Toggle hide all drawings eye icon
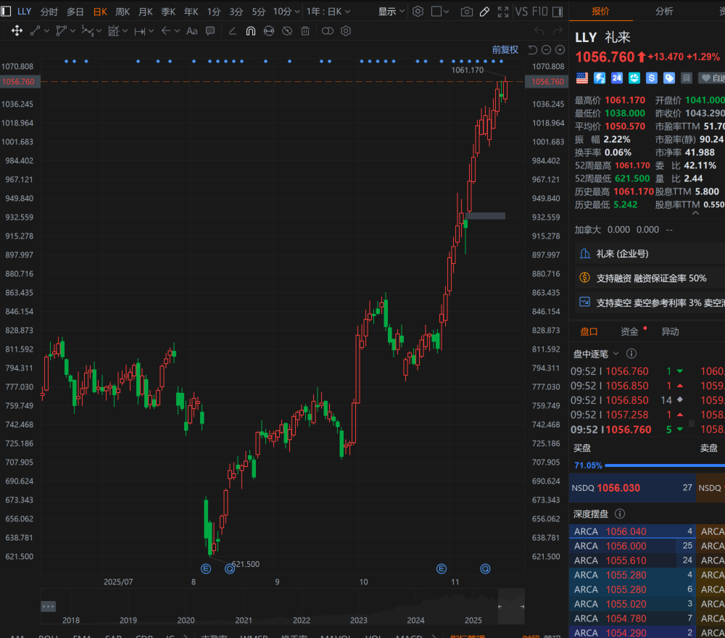 [x=287, y=30]
